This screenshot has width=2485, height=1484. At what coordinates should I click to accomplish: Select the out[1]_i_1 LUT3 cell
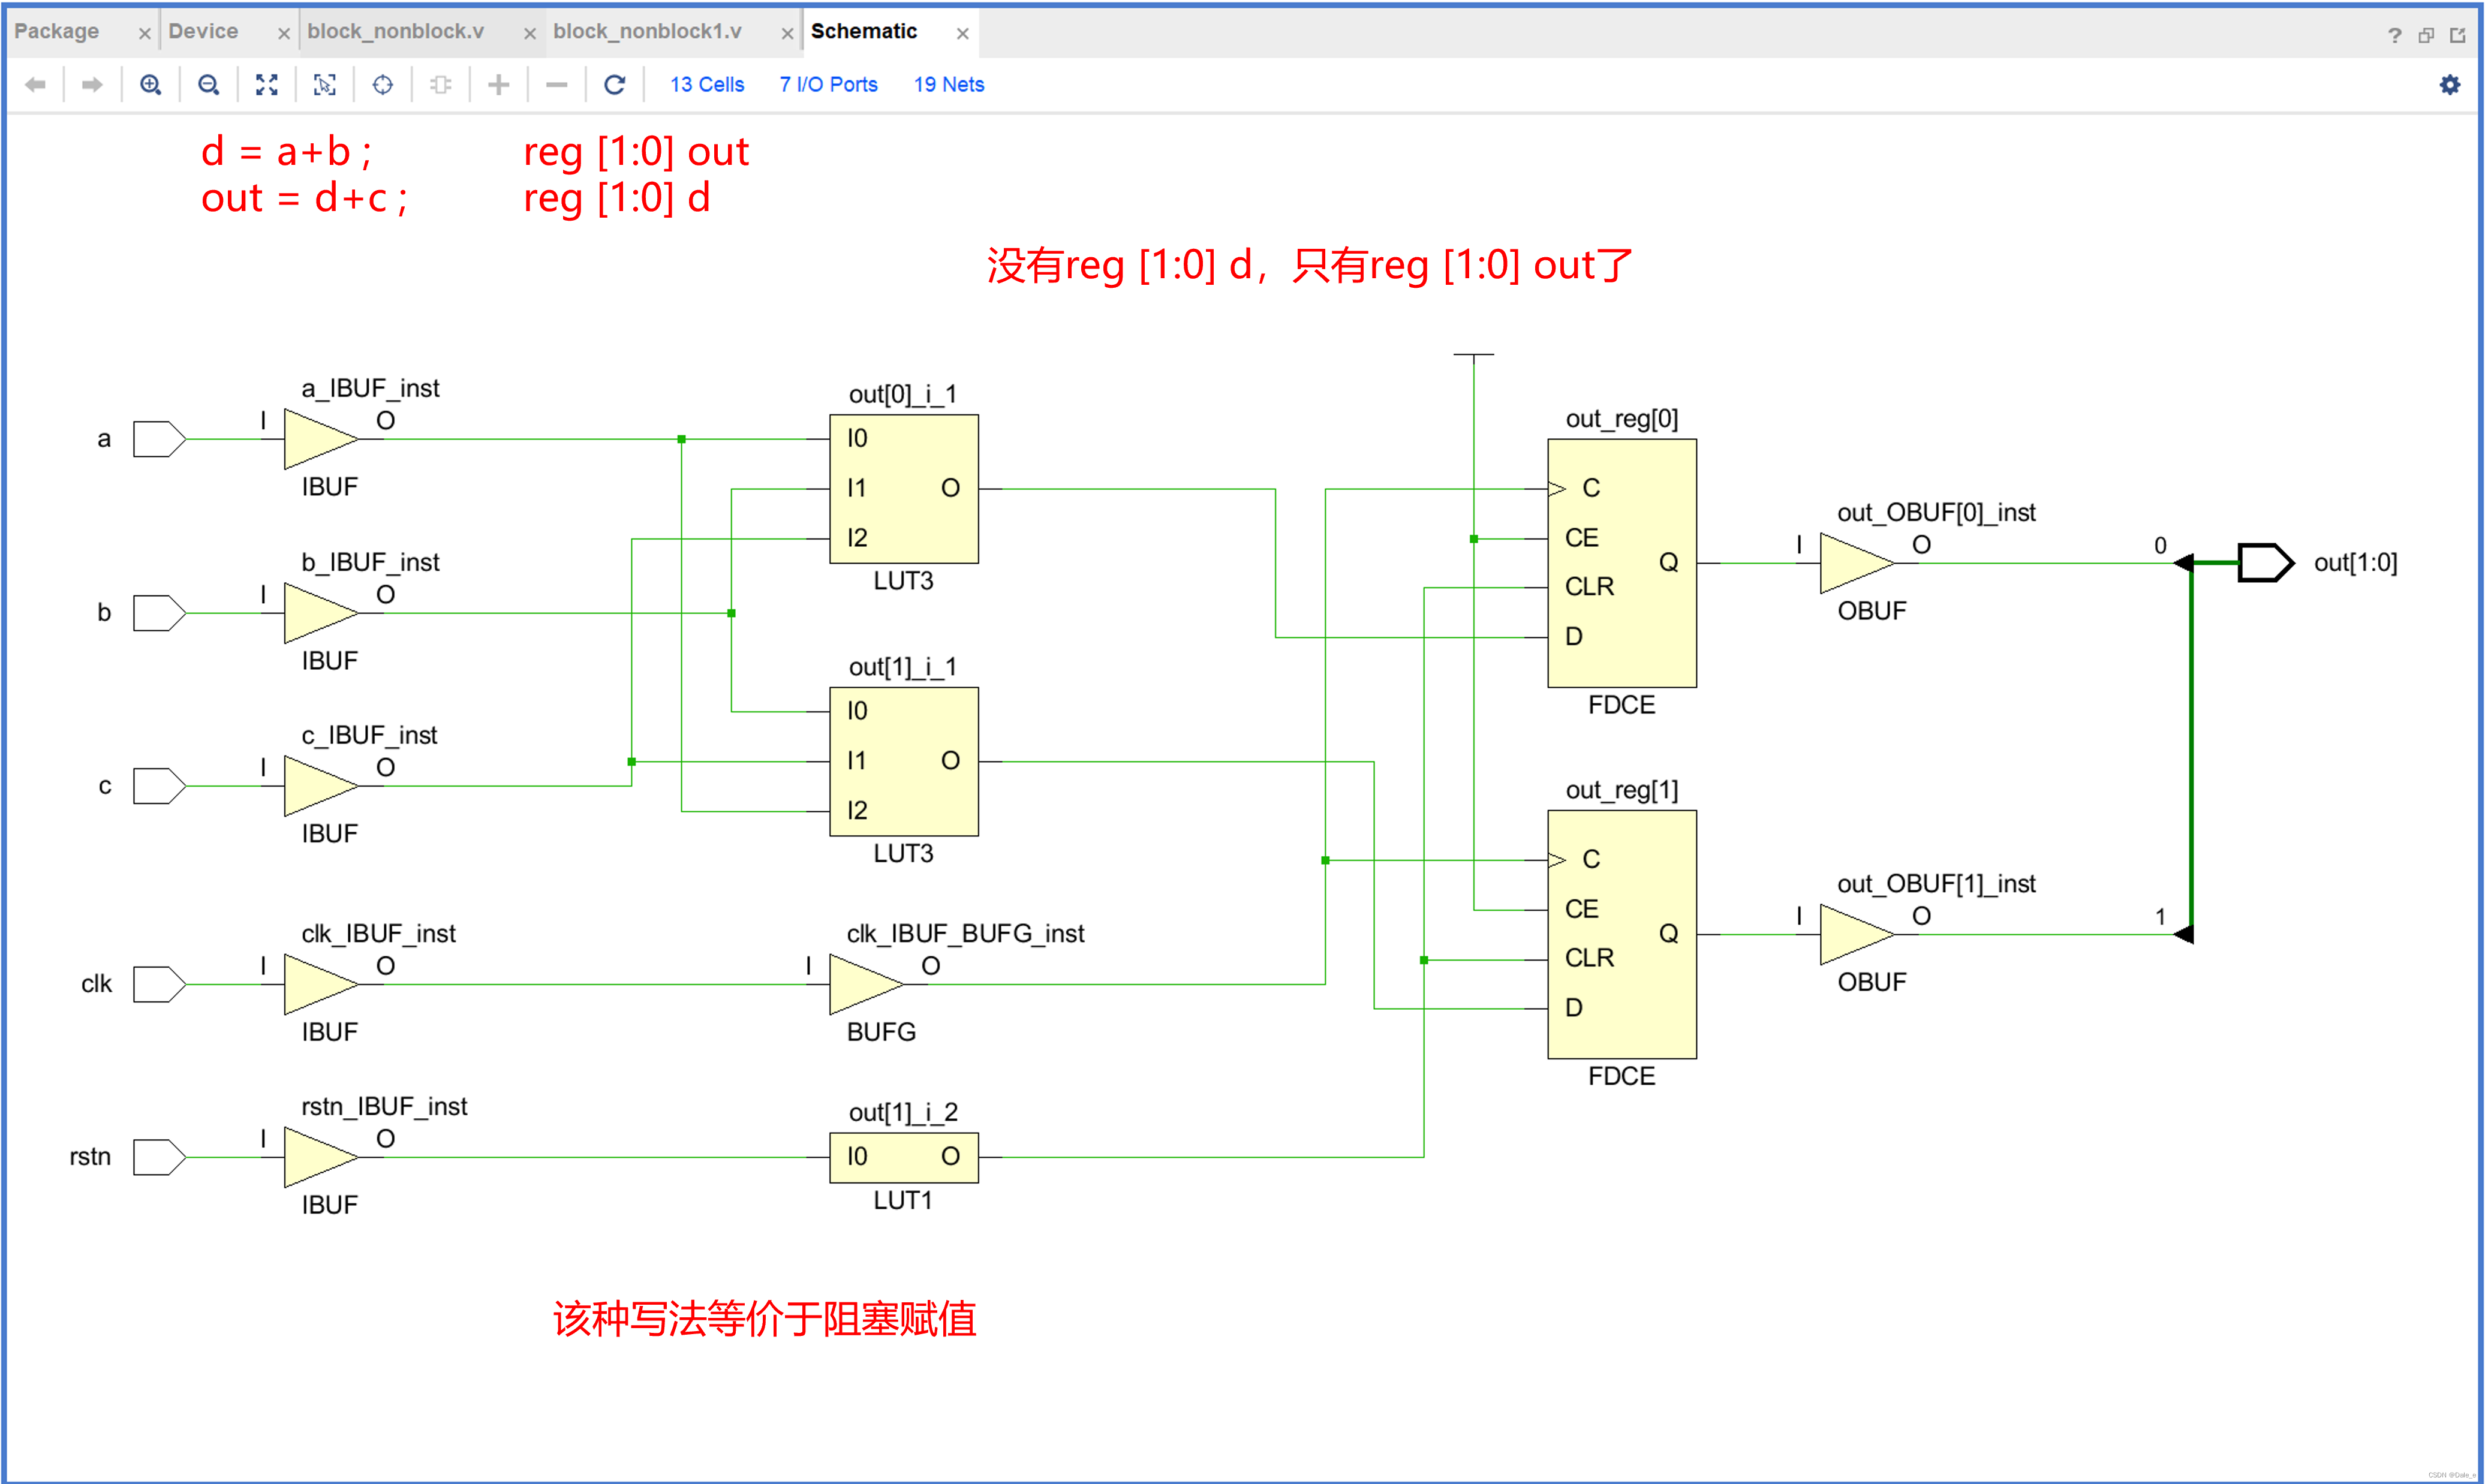[904, 761]
